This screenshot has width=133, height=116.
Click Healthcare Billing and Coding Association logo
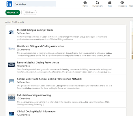pyautogui.click(x=12, y=48)
